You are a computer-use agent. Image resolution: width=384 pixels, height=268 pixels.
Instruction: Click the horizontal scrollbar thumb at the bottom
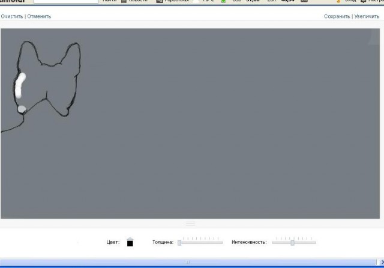coord(188,262)
